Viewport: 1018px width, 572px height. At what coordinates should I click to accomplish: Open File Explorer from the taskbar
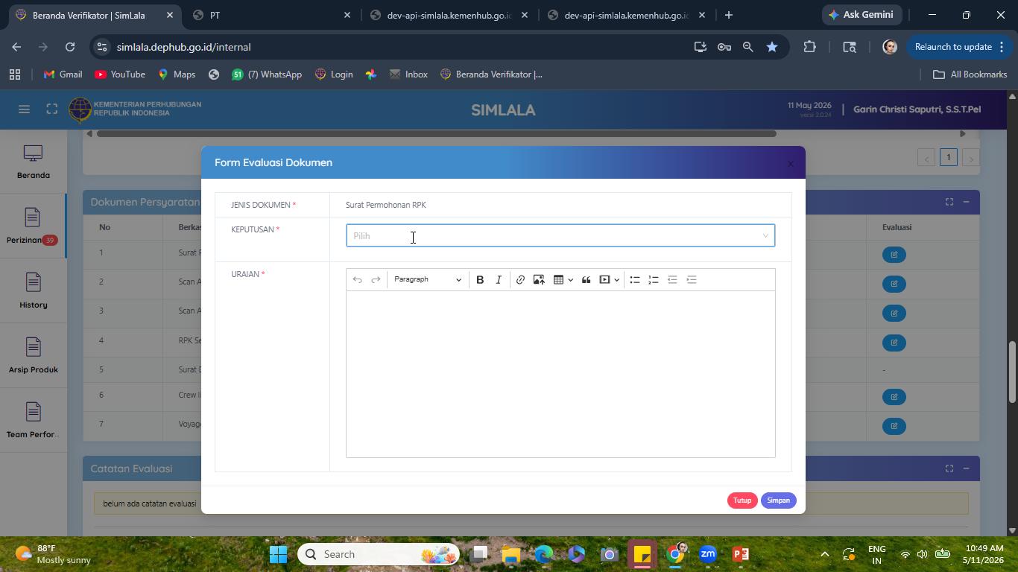(x=510, y=554)
